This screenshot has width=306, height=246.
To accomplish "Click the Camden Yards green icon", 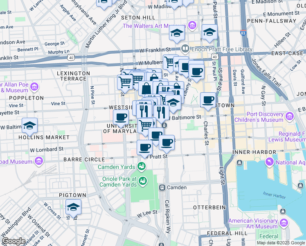I will point(142,166).
